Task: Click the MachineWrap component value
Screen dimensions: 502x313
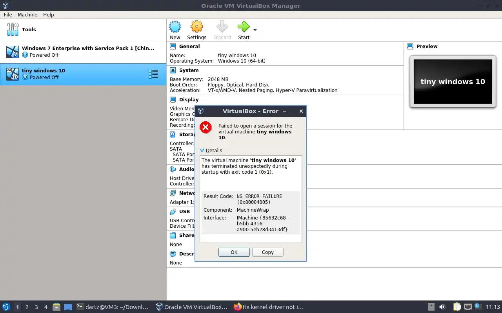Action: (x=253, y=210)
